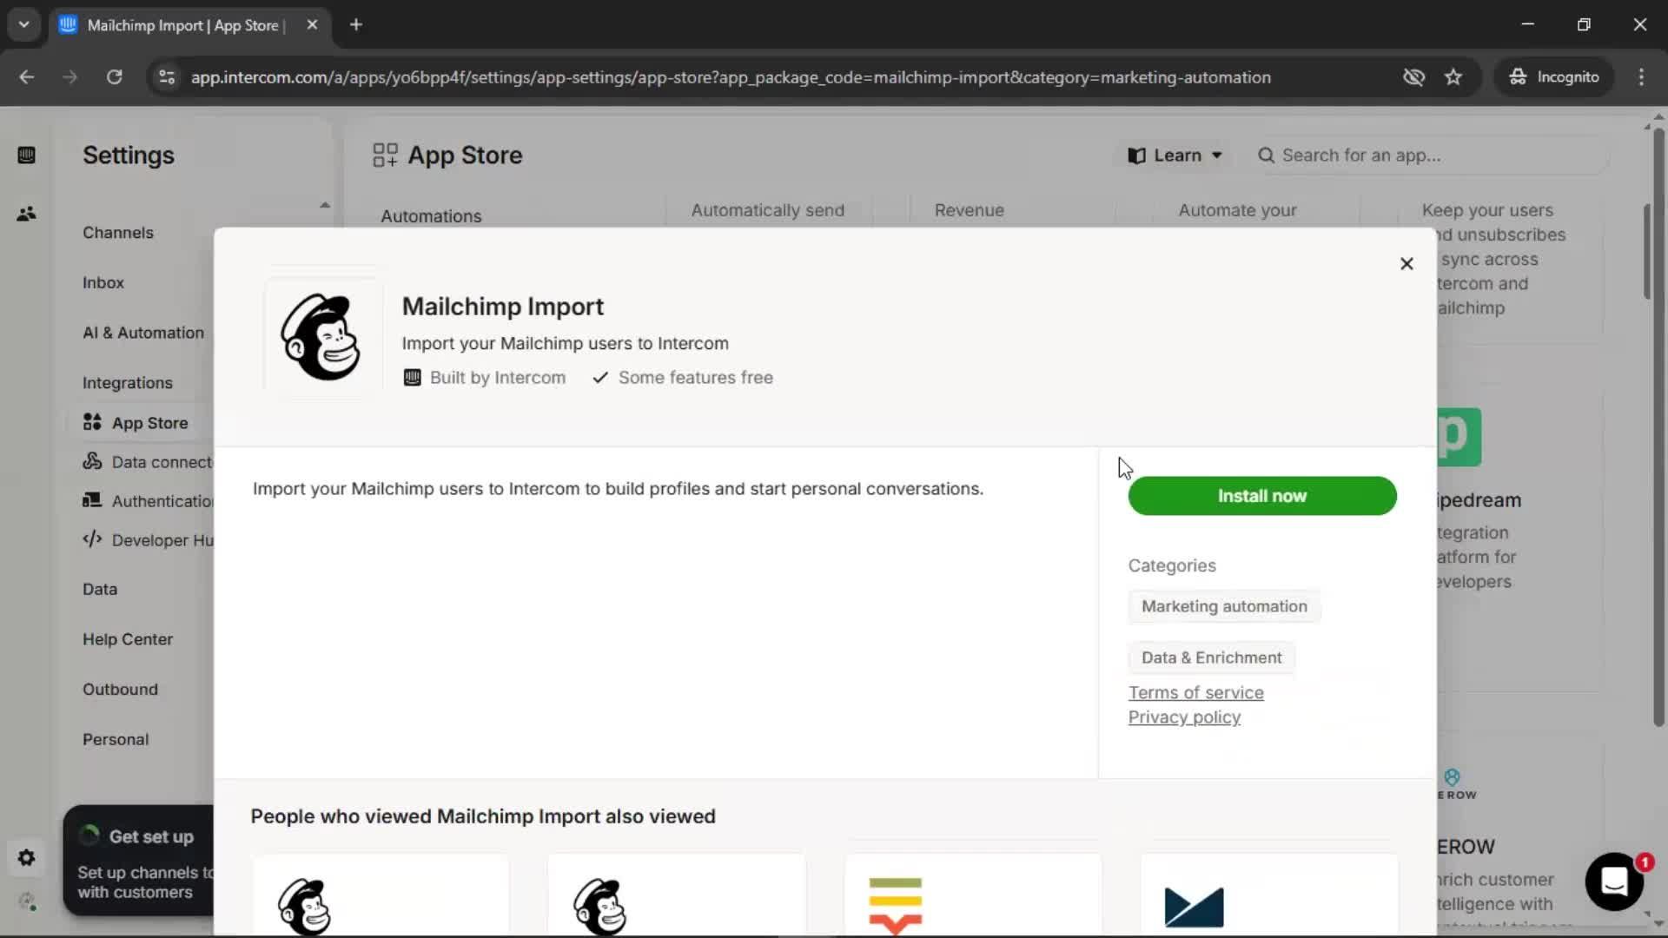The image size is (1668, 938).
Task: Open the Chrome three-dot menu
Action: tap(1641, 77)
